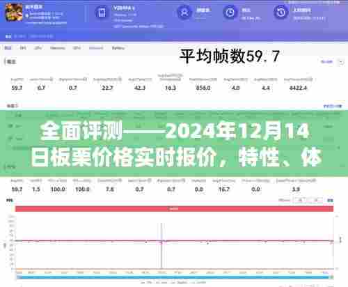Click the 856.0 summary value
The width and height of the screenshot is (348, 287).
click(x=203, y=88)
